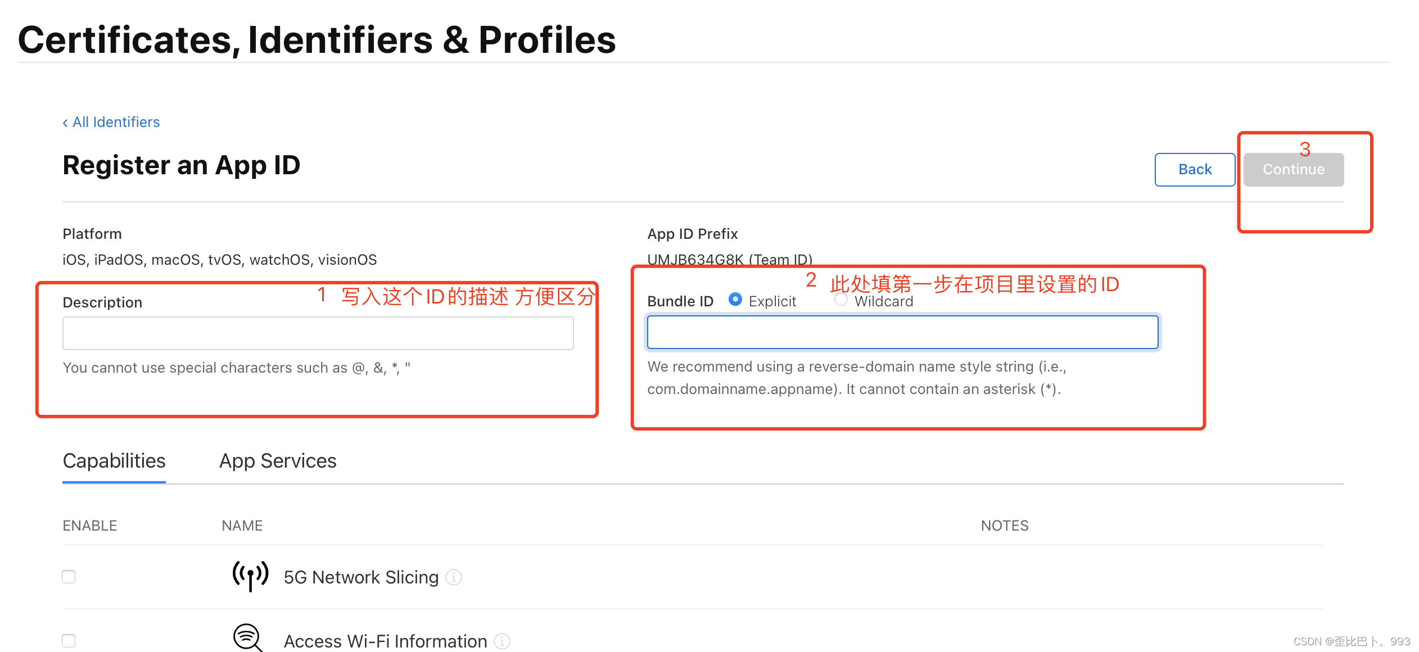The width and height of the screenshot is (1419, 652).
Task: Click the Access Wi-Fi Information capability name
Action: coord(385,641)
